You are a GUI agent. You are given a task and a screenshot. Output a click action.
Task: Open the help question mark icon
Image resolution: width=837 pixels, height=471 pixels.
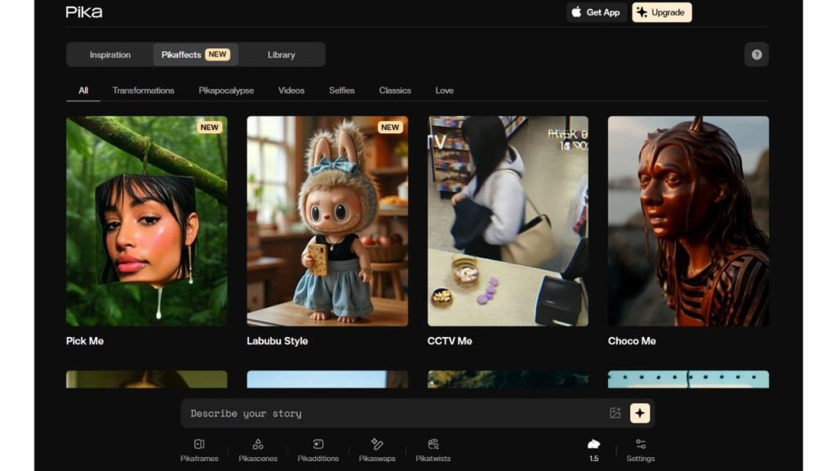[x=756, y=55]
